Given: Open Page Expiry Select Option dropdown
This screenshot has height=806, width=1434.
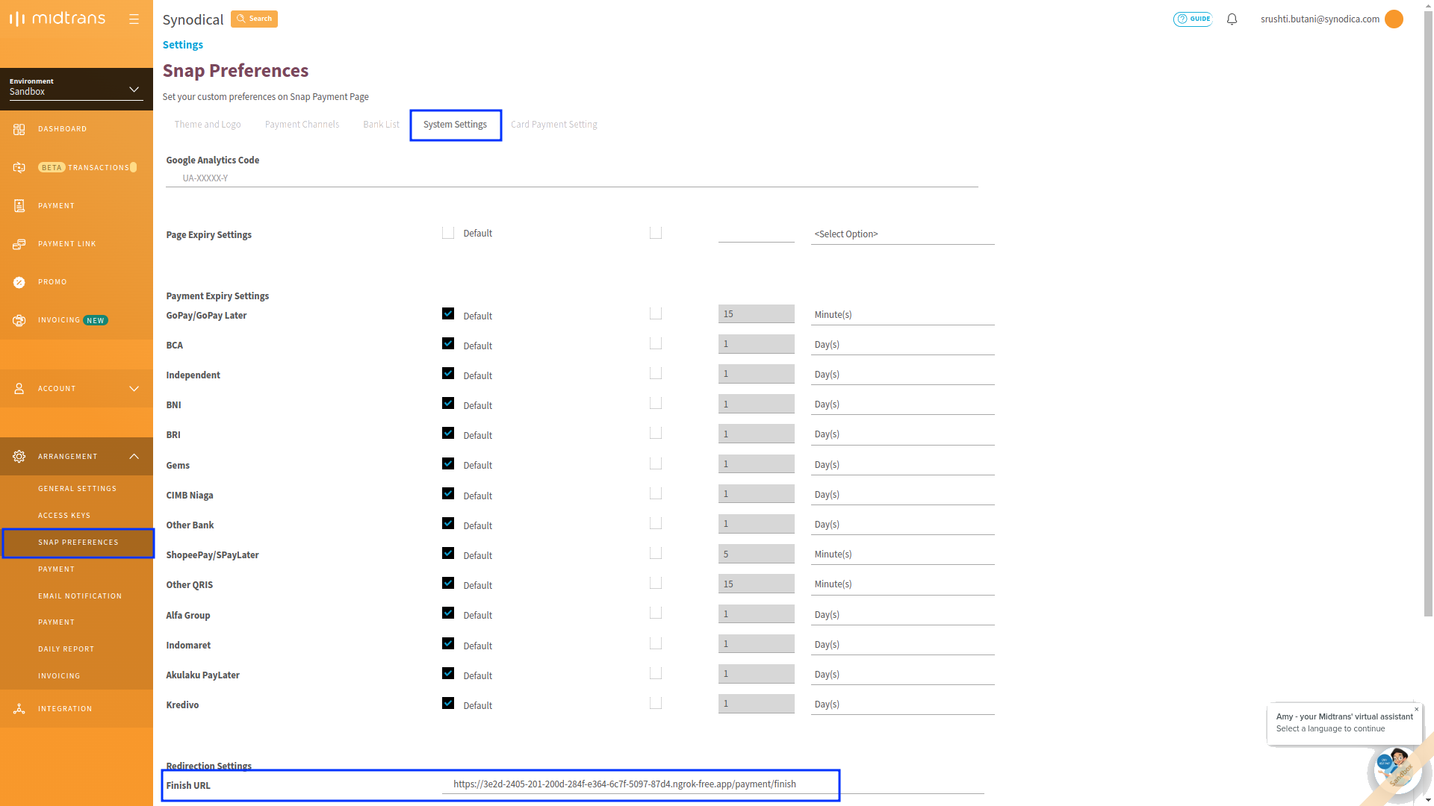Looking at the screenshot, I should pos(902,234).
